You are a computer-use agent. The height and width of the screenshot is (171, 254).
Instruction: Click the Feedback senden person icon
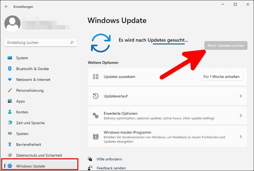point(90,168)
